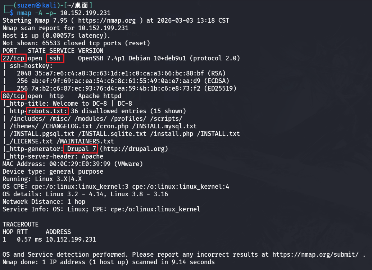Click the MAC Address 00:0C:29:E0:39:99 text
This screenshot has height=270, width=372.
72,164
